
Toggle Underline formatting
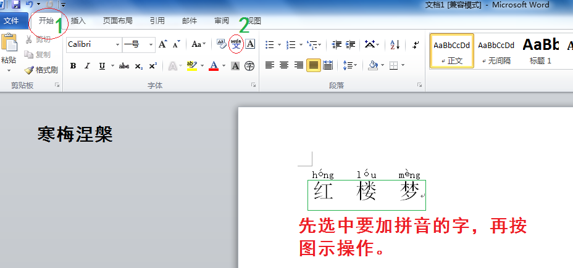point(102,66)
